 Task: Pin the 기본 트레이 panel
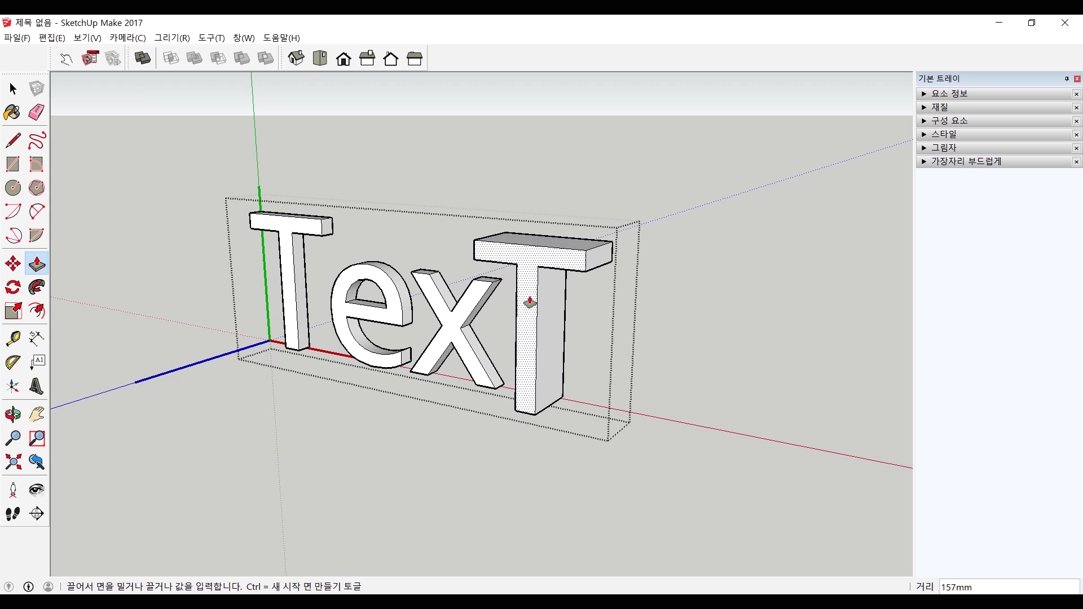click(x=1067, y=79)
